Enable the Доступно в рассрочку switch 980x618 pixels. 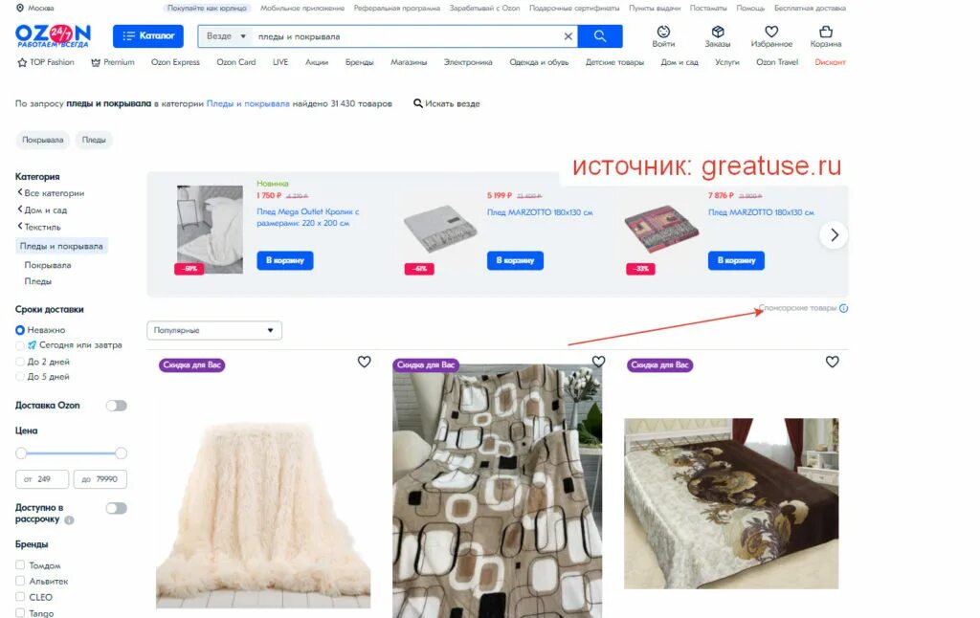[x=116, y=508]
